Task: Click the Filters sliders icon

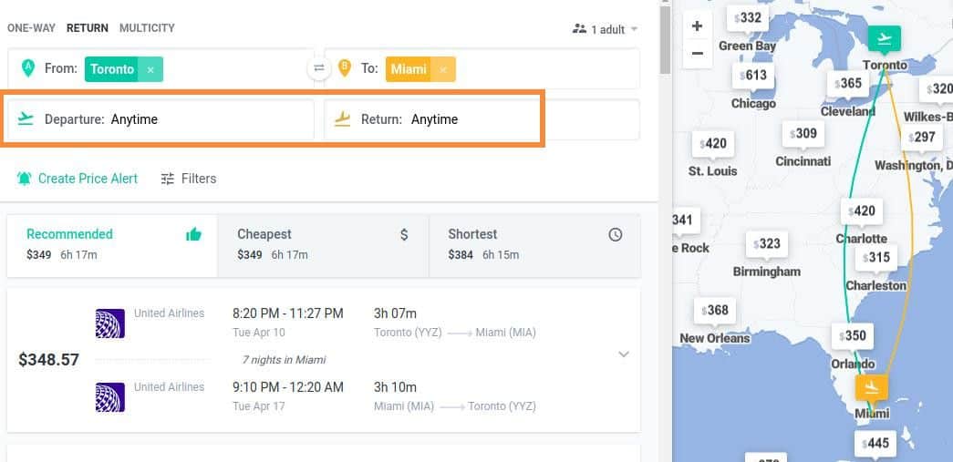Action: click(168, 179)
